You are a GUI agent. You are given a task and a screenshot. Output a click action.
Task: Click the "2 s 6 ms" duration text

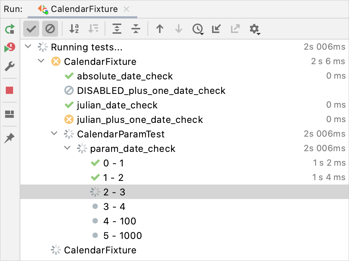pyautogui.click(x=328, y=61)
